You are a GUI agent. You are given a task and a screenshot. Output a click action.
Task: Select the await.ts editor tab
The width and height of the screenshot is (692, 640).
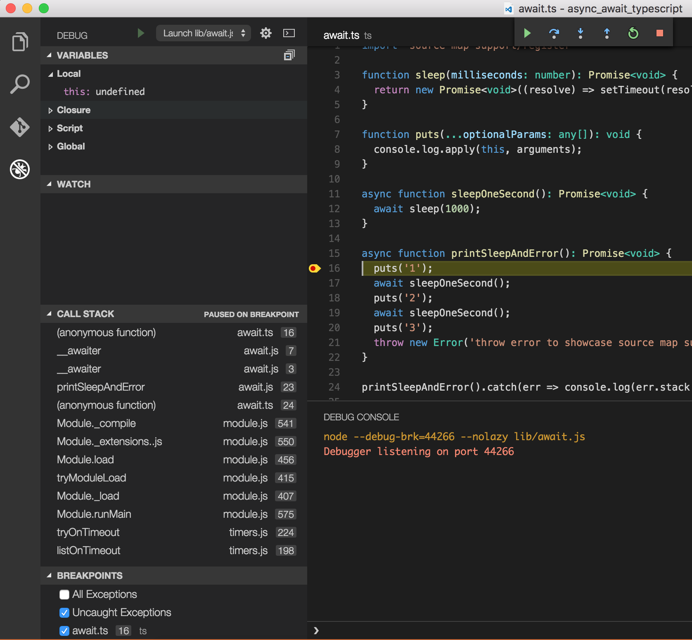tap(342, 36)
